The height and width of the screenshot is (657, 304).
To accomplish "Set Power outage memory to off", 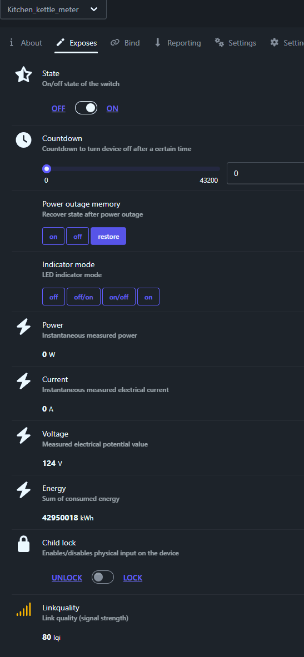I will 78,237.
